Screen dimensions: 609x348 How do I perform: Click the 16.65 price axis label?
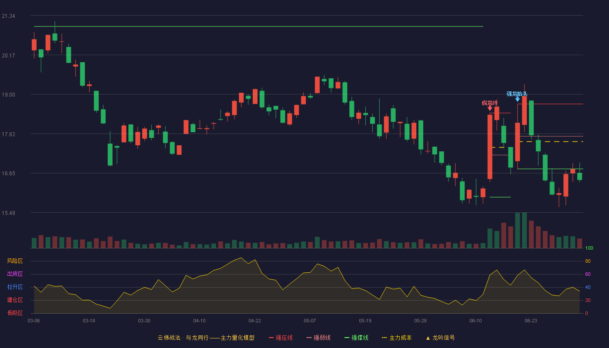(x=8, y=173)
